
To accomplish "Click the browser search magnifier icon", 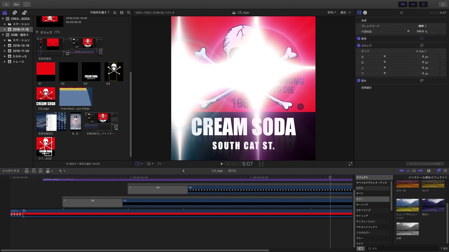I will 129,12.
